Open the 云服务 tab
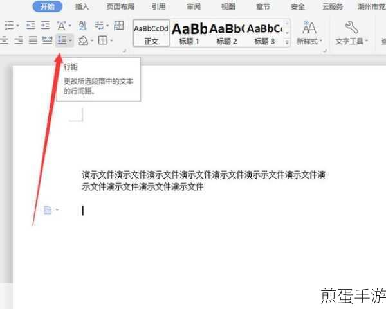 333,6
